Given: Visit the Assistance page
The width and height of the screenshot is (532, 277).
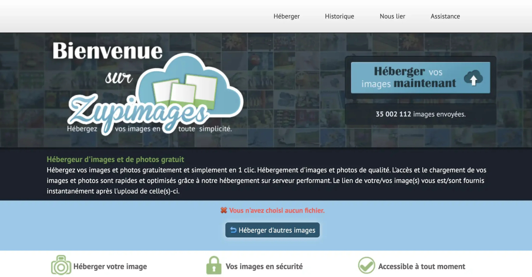Looking at the screenshot, I should (x=445, y=16).
